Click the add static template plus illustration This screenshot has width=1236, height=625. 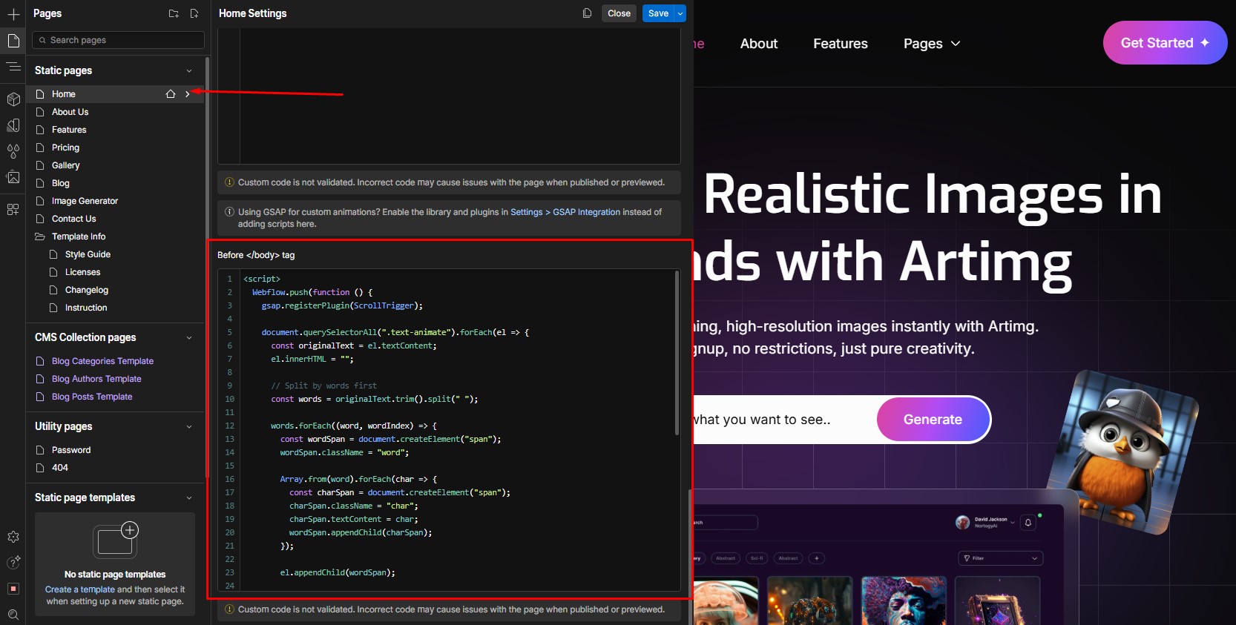click(x=116, y=540)
